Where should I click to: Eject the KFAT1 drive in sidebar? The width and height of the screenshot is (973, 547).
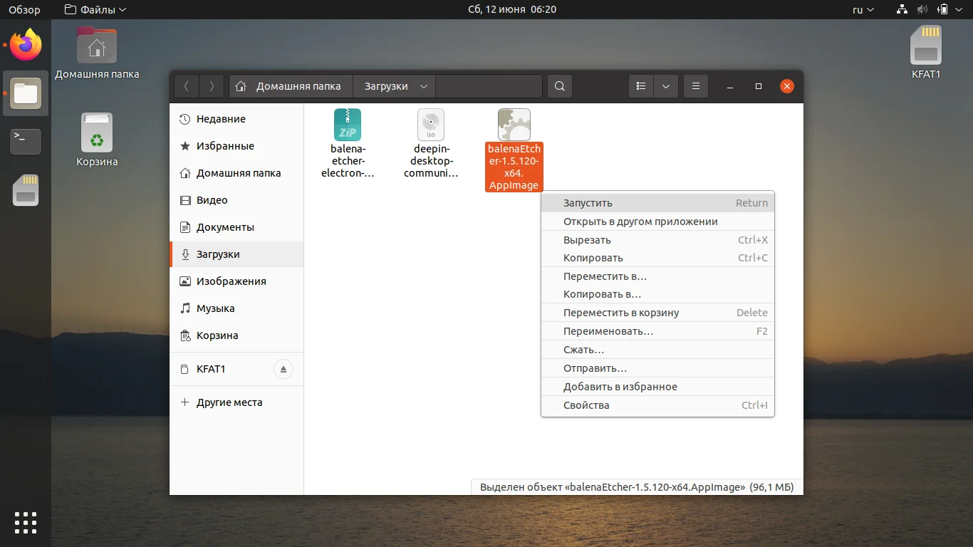click(283, 369)
